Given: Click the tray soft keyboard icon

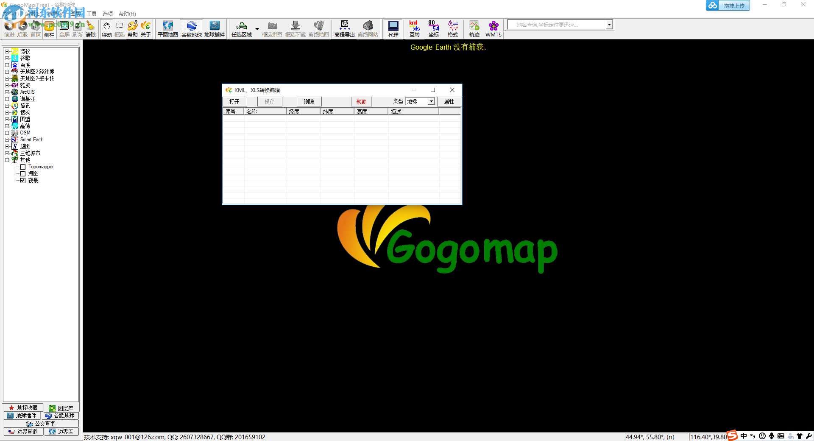Looking at the screenshot, I should 781,436.
